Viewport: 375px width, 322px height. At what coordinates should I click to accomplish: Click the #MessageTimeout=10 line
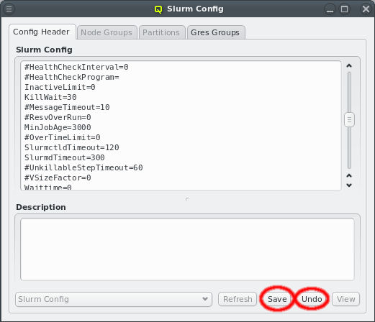pos(67,107)
